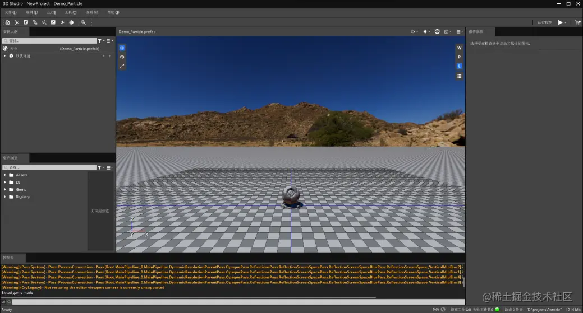Open the entity outliner hamburger menu
The image size is (583, 313).
click(109, 41)
